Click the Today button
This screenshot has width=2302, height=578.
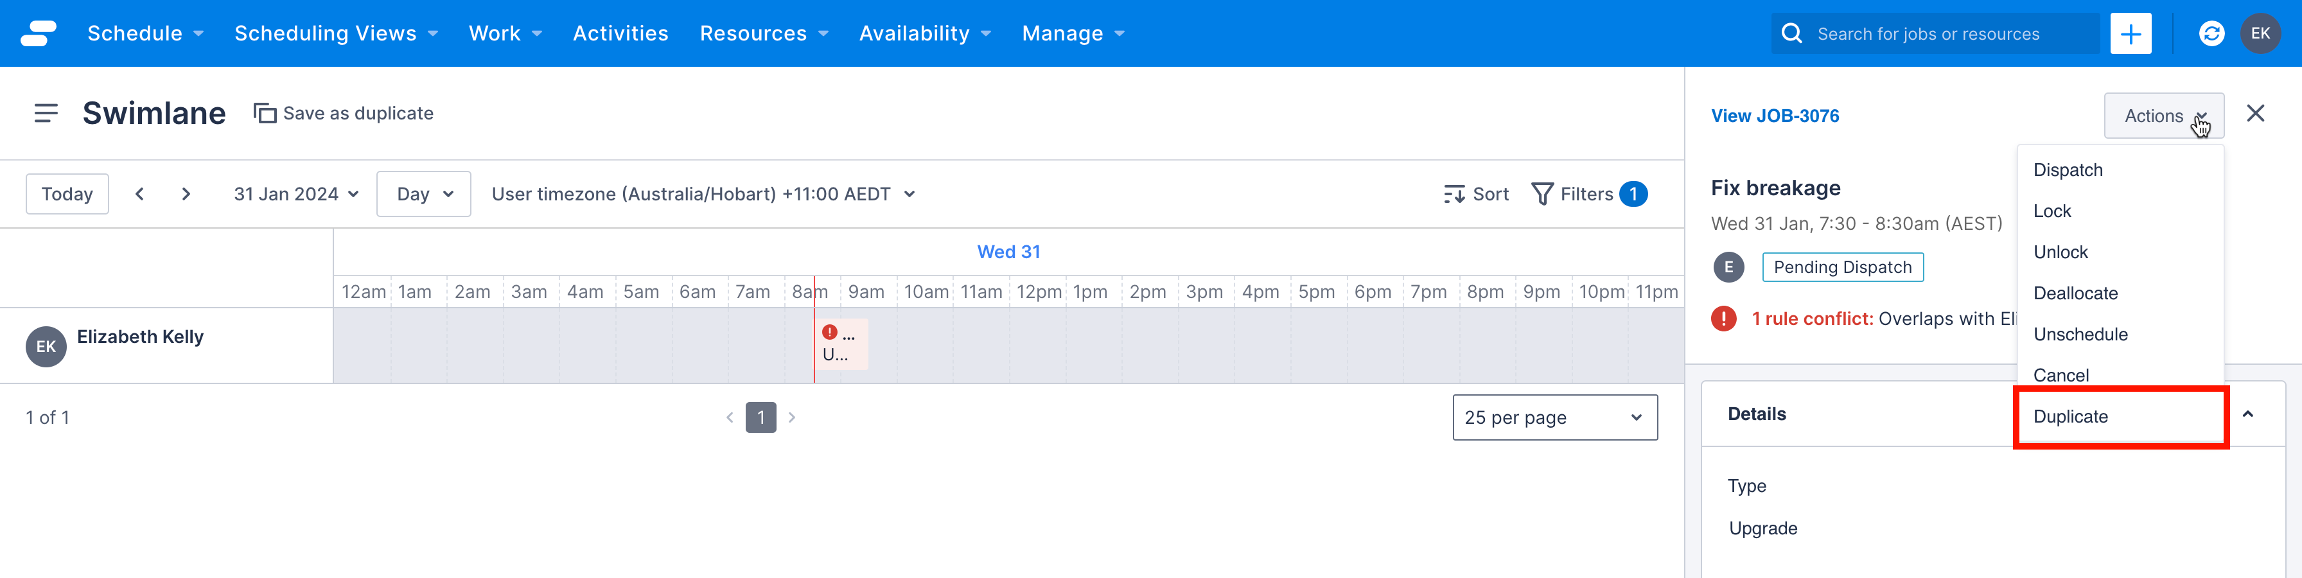[67, 193]
